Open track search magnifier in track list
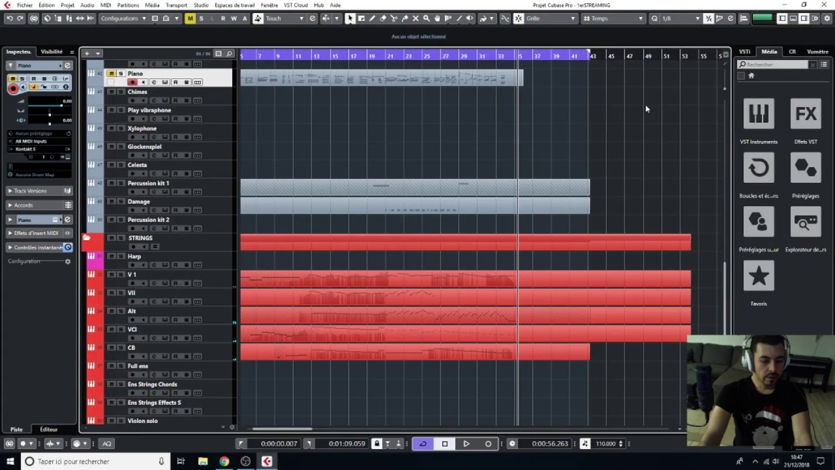The image size is (835, 470). 229,54
